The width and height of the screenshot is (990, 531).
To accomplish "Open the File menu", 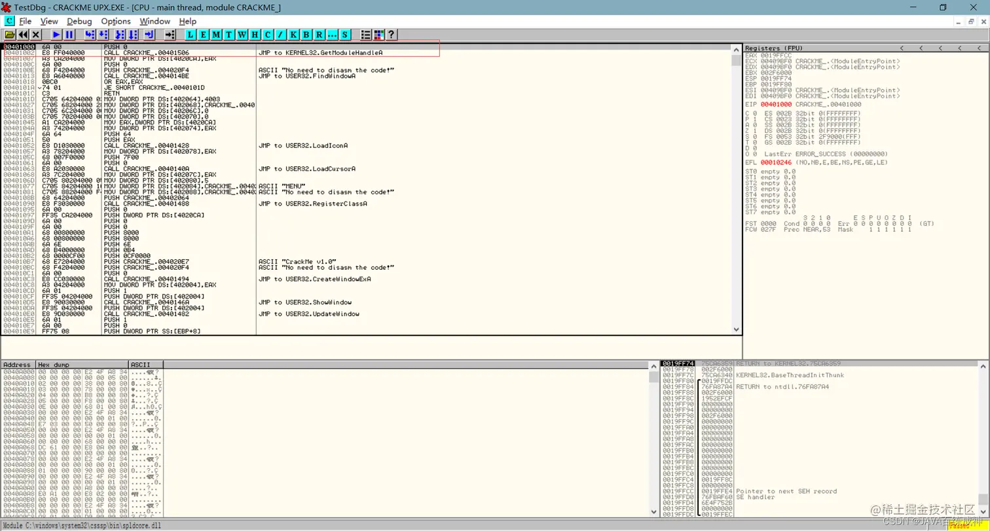I will point(26,21).
